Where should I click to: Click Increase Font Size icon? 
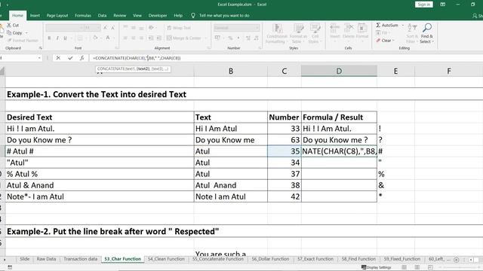click(x=105, y=28)
